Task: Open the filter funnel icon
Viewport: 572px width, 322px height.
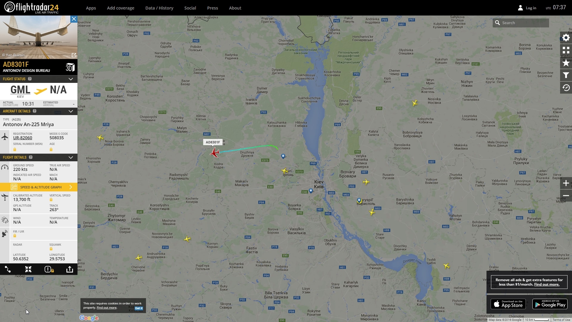Action: tap(566, 75)
